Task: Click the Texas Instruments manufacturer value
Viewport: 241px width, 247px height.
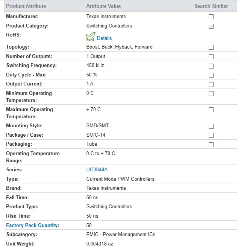Action: click(x=106, y=17)
